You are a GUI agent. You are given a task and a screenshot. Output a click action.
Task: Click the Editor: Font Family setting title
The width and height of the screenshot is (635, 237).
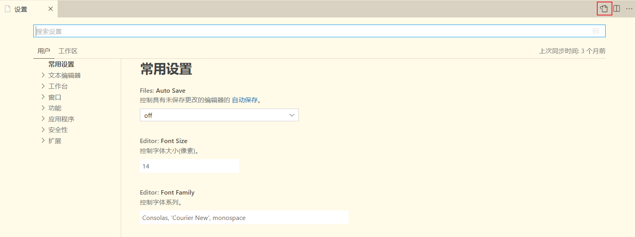coord(167,192)
